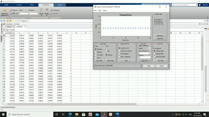The width and height of the screenshot is (209, 117).
Task: Click the Error Tolerance spinner field
Action: pyautogui.click(x=144, y=53)
